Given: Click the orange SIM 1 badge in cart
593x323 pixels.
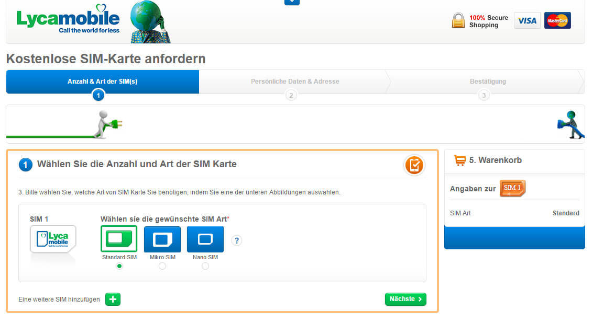Looking at the screenshot, I should tap(512, 189).
